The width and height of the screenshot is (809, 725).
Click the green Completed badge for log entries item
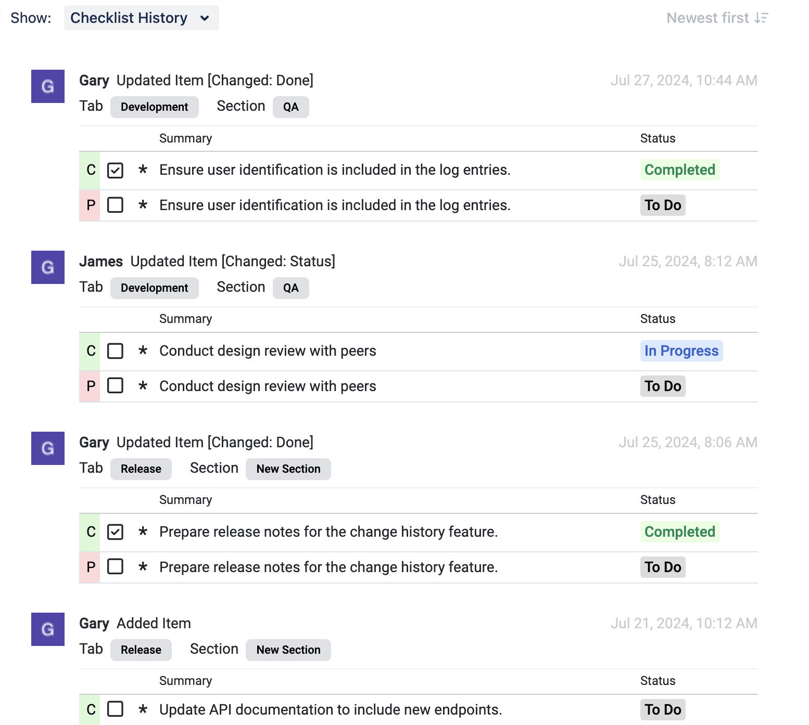(x=679, y=170)
